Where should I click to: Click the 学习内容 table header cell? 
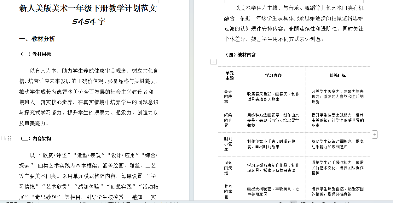pos(273,75)
